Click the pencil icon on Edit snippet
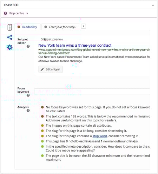This screenshot has width=158, height=174. [x=42, y=69]
